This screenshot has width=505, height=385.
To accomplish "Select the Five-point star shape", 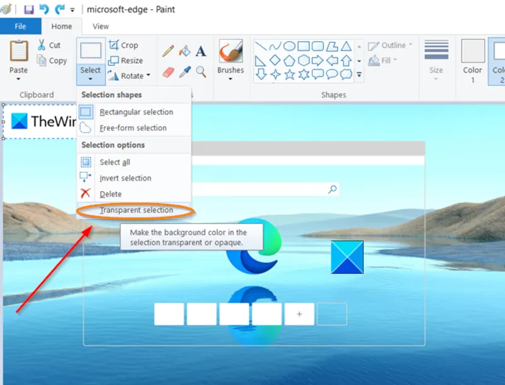I will click(289, 75).
